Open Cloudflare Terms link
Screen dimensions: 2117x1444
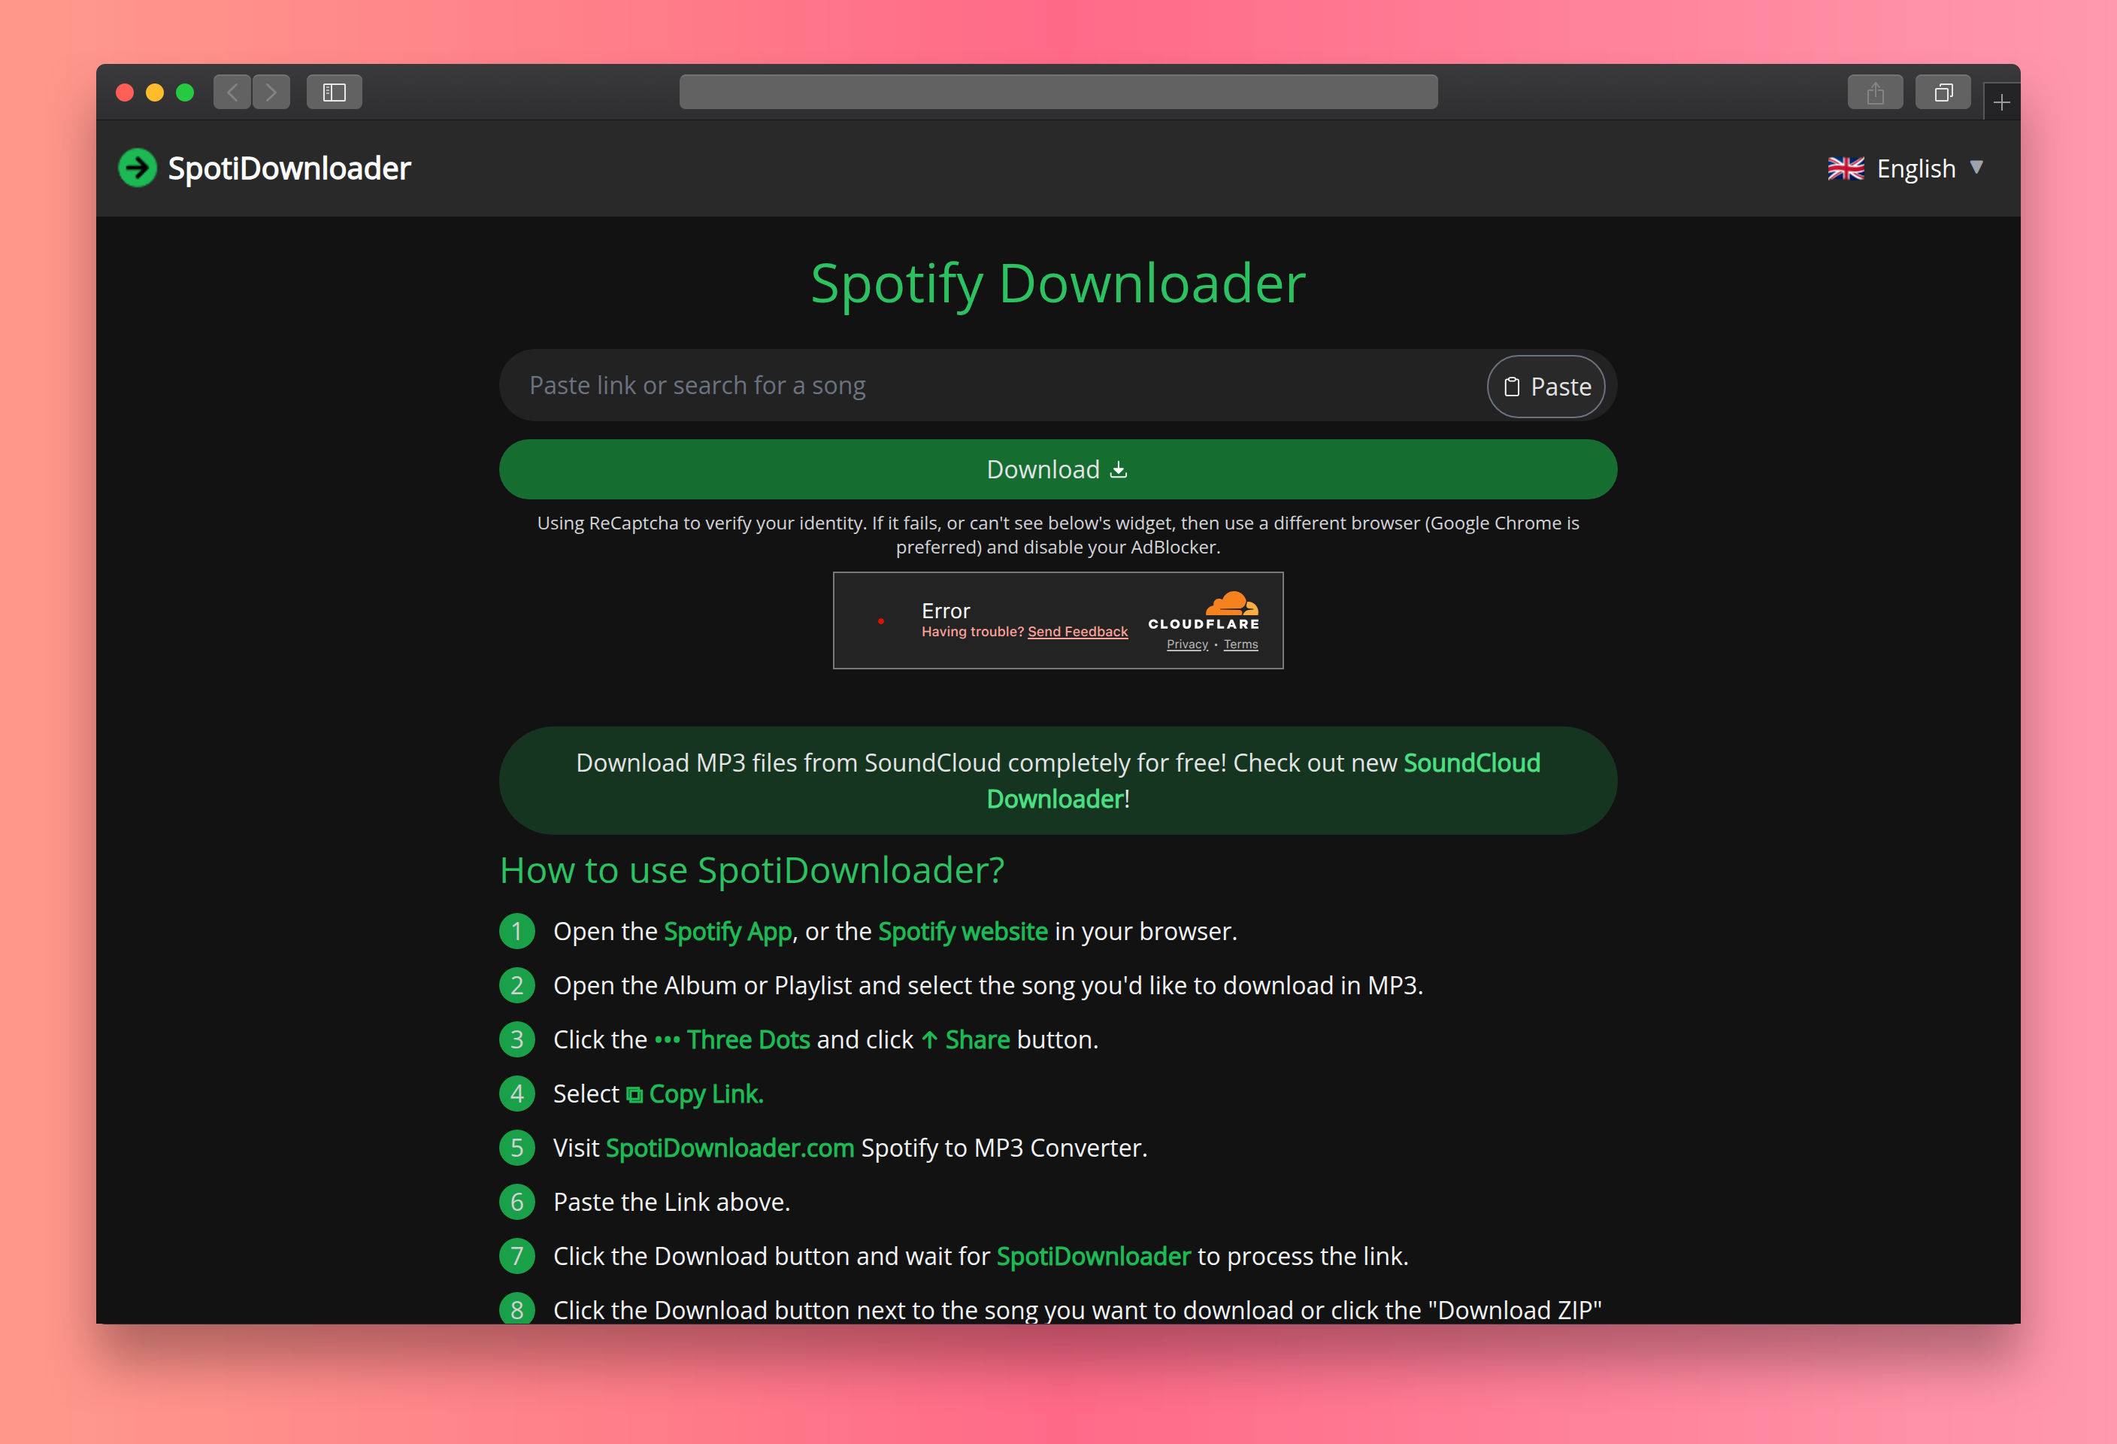click(1240, 644)
